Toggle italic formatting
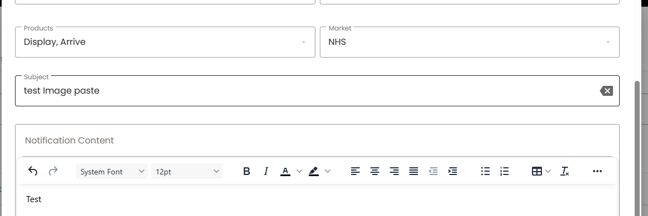648x216 pixels. (266, 171)
